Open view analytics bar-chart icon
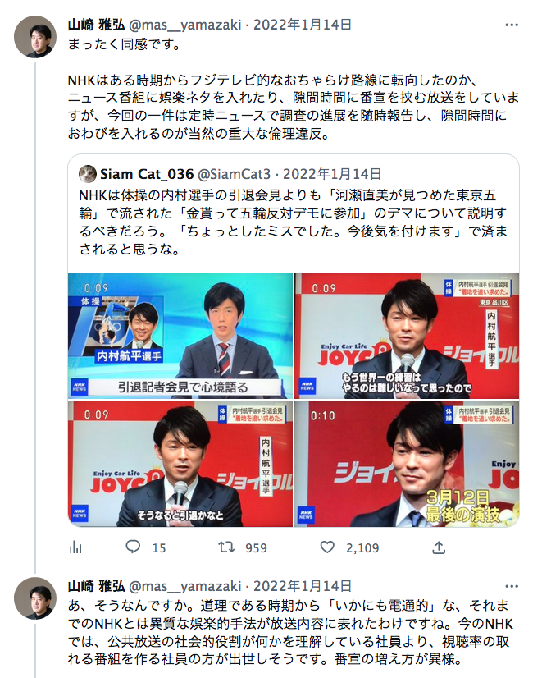The width and height of the screenshot is (533, 678). click(75, 547)
